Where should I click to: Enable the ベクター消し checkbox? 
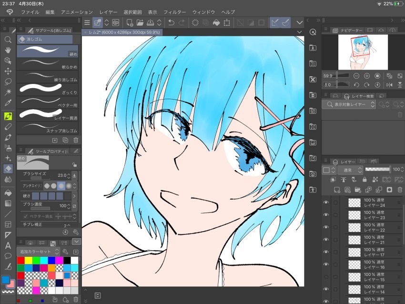pyautogui.click(x=25, y=216)
